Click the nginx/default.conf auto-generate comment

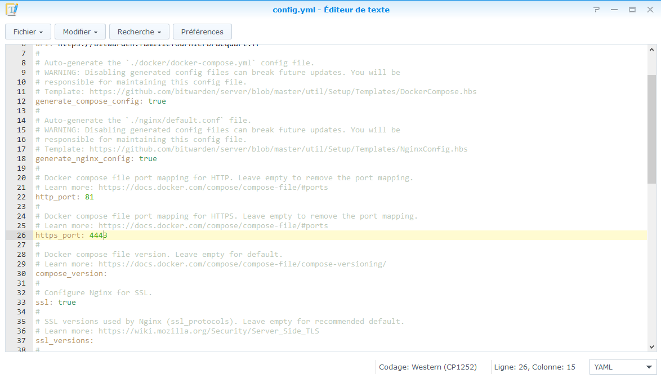(143, 120)
